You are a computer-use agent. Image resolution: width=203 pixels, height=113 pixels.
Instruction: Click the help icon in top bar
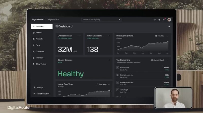click(159, 20)
